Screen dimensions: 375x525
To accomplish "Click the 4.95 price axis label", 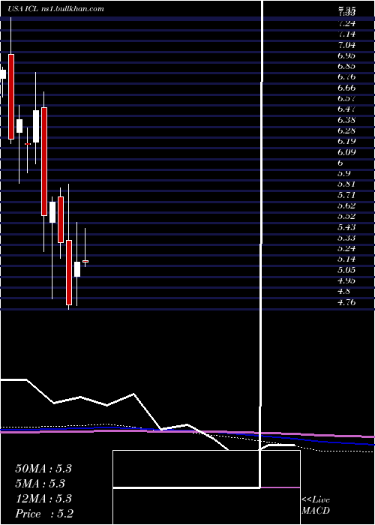I will pos(346,280).
